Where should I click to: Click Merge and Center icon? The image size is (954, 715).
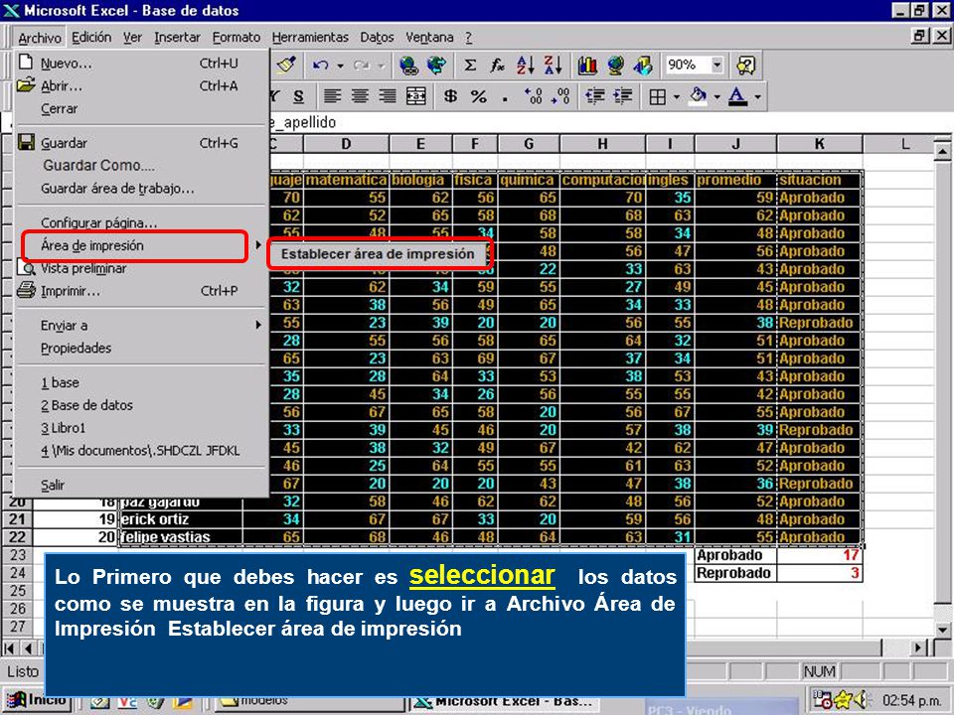tap(416, 96)
